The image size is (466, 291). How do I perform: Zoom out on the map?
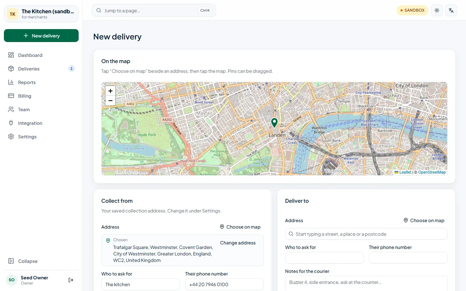click(110, 101)
